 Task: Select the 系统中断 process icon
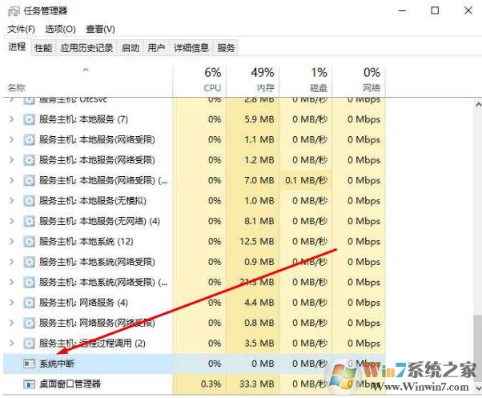tap(30, 364)
